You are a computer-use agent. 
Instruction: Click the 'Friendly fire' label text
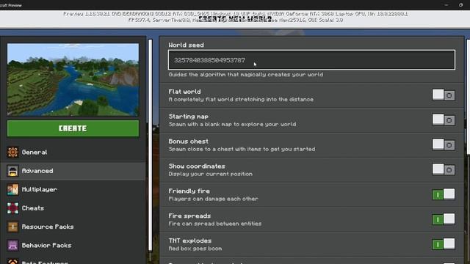189,191
